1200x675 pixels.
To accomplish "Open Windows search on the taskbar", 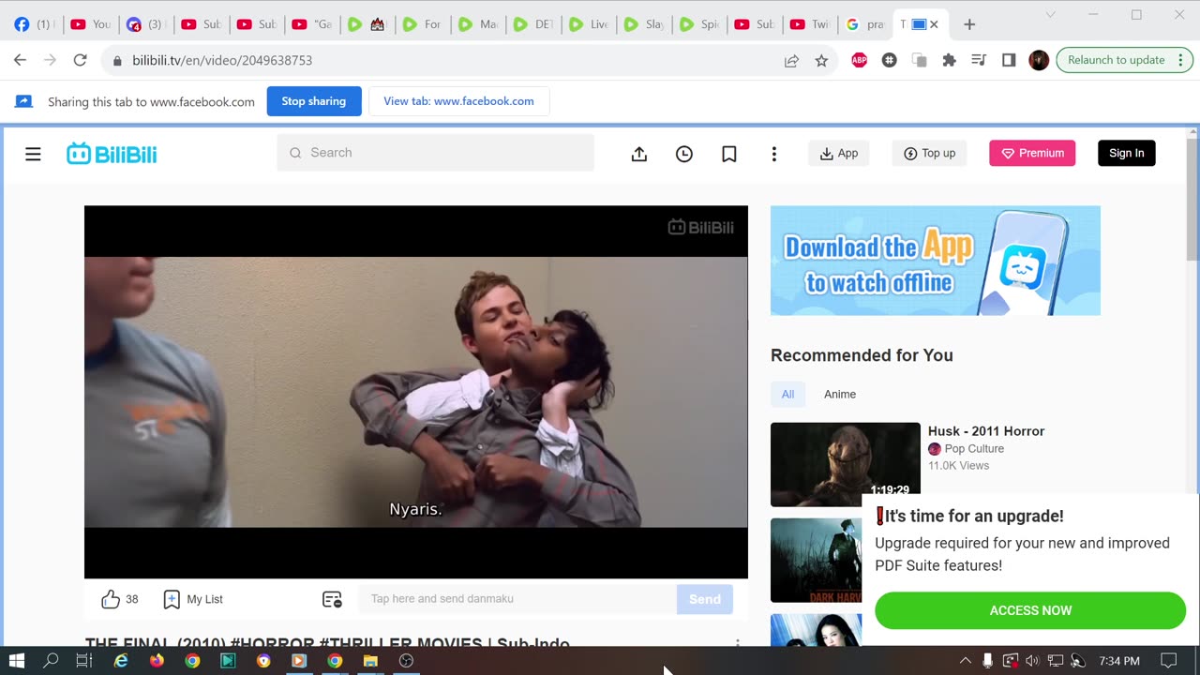I will [51, 661].
